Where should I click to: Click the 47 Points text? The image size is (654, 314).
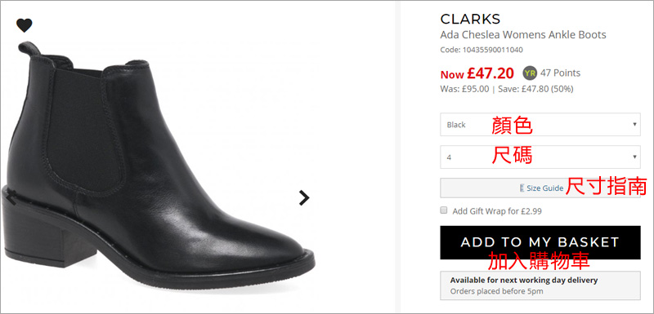tap(560, 73)
